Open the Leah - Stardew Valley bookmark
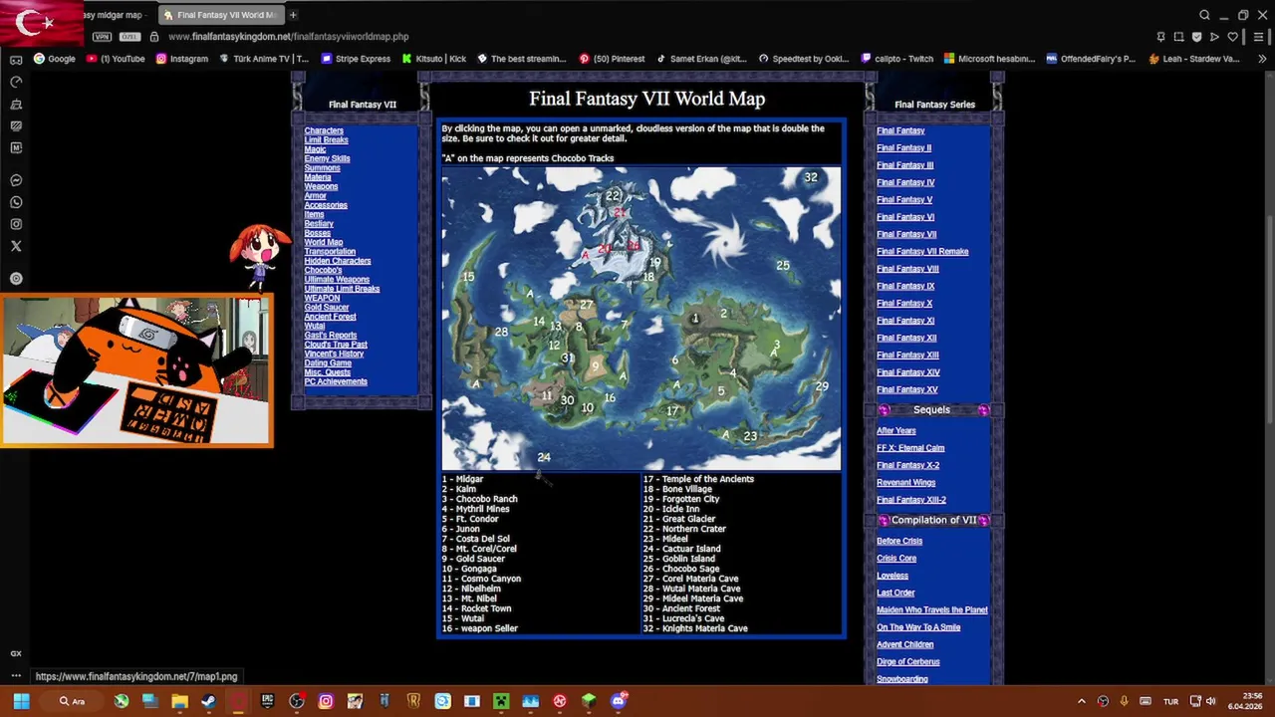Image resolution: width=1275 pixels, height=717 pixels. tap(1193, 59)
